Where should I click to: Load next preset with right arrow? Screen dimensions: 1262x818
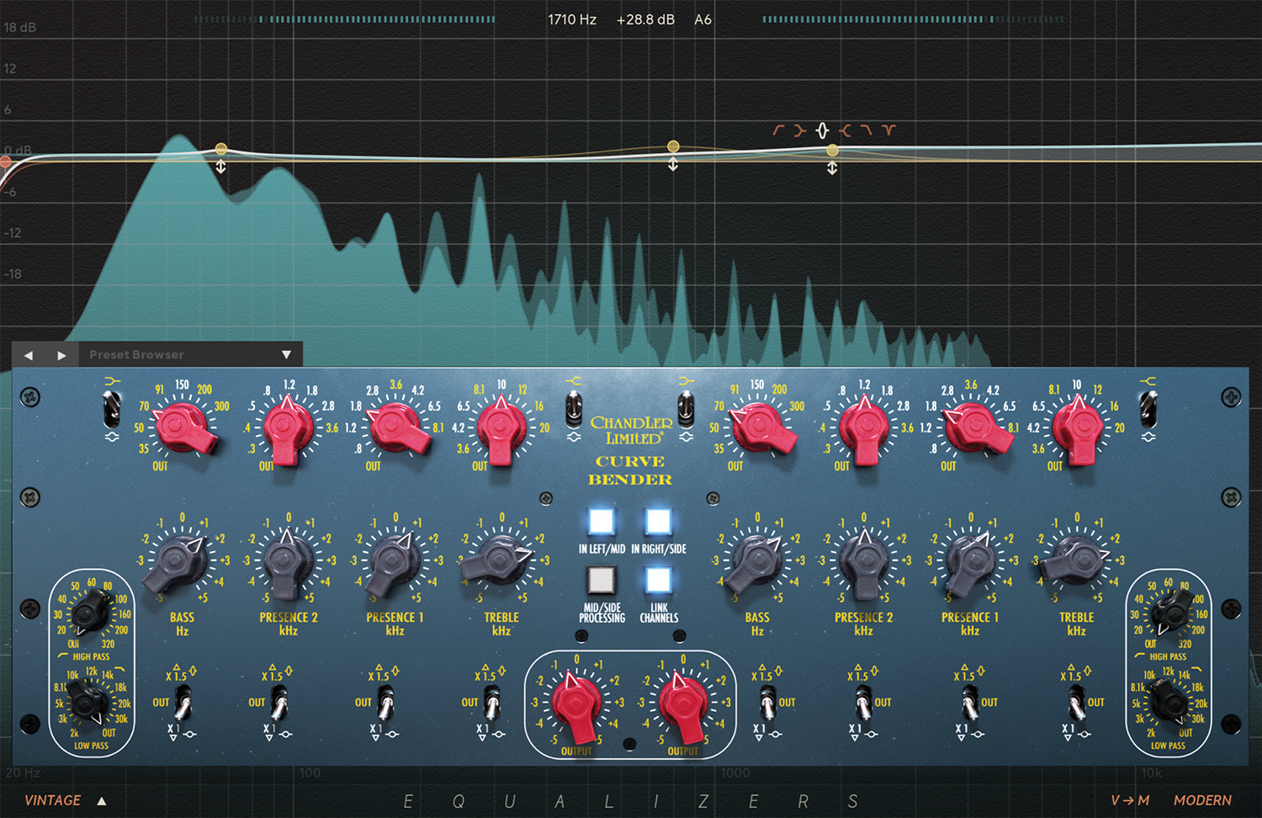61,355
